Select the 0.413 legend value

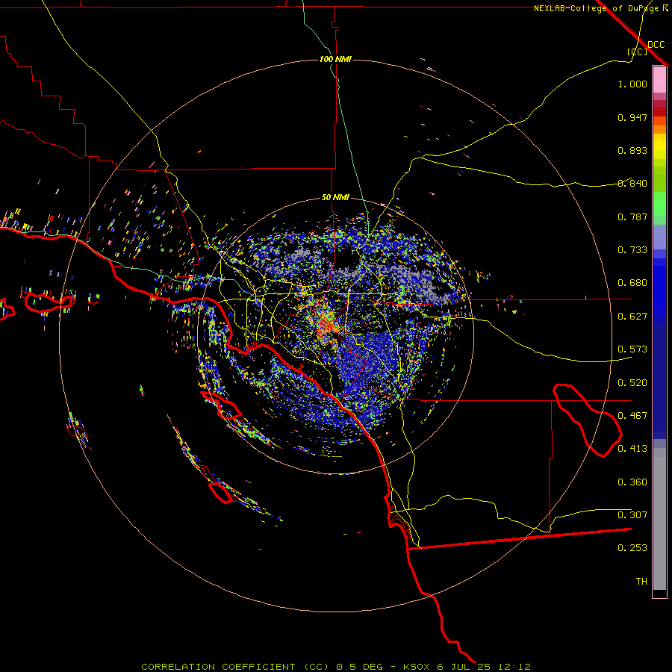pos(632,449)
